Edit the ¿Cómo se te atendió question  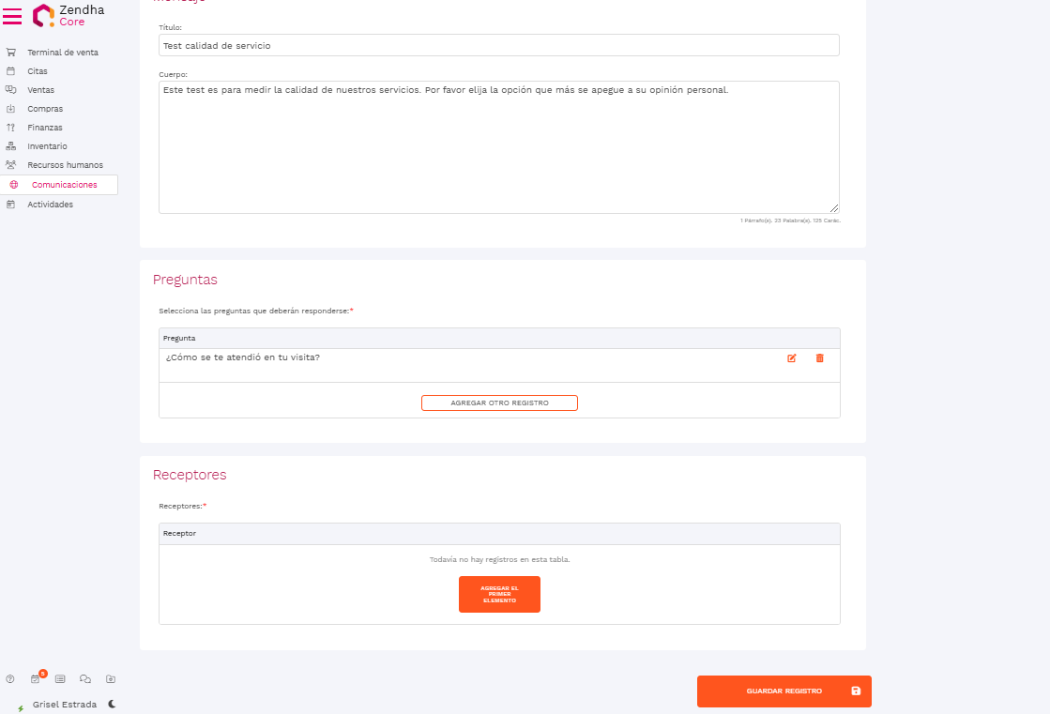(x=792, y=358)
